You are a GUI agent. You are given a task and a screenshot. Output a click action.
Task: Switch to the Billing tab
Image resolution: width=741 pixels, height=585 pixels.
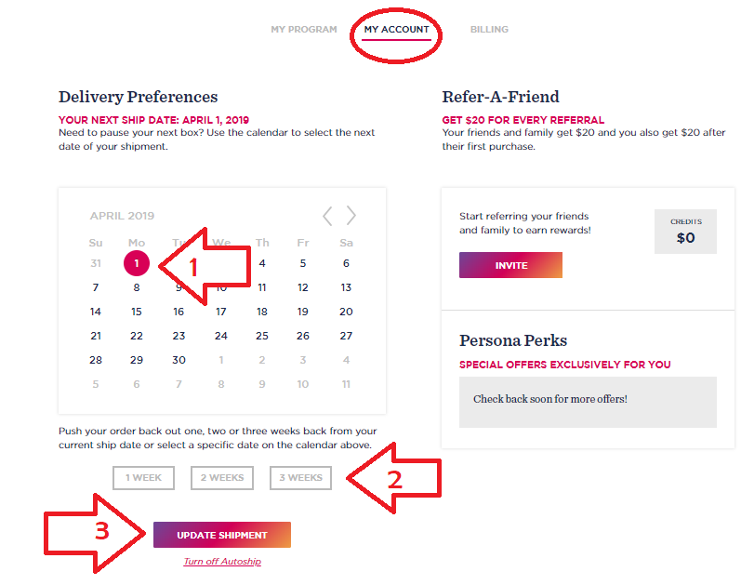489,30
